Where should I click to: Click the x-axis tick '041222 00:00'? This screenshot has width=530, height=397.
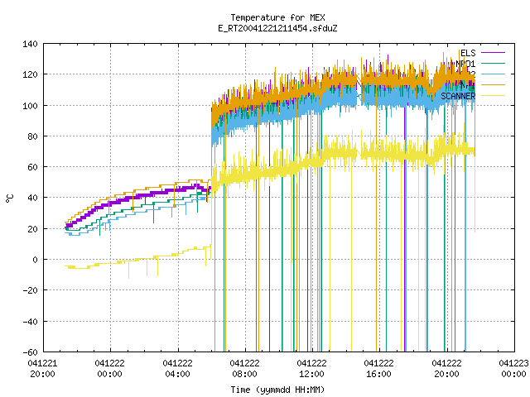[110, 369]
